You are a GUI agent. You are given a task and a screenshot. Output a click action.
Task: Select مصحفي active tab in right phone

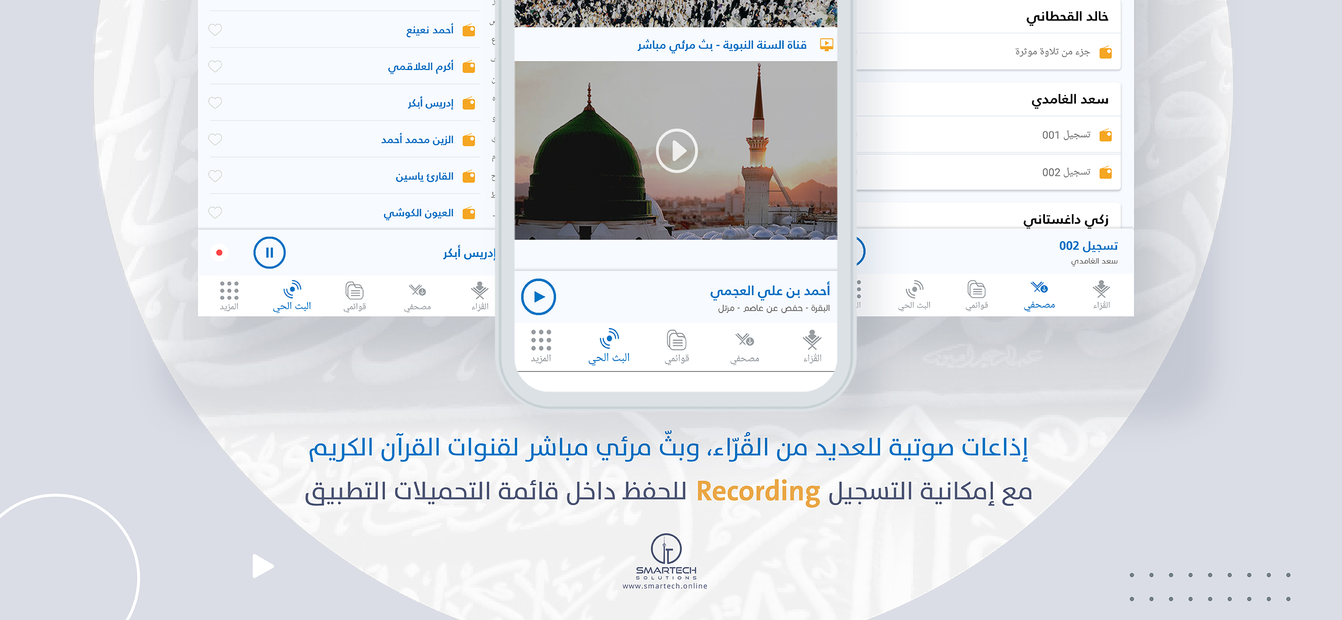click(1039, 295)
